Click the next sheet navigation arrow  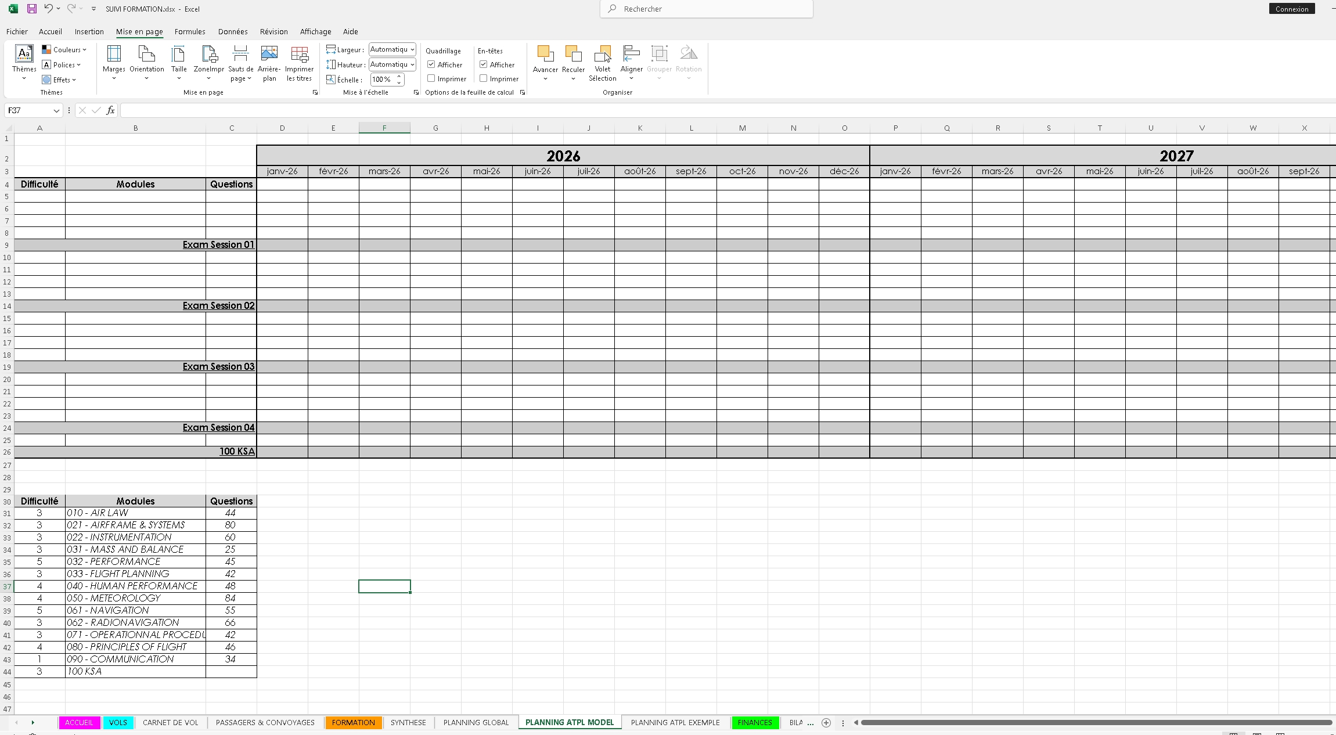click(x=33, y=723)
